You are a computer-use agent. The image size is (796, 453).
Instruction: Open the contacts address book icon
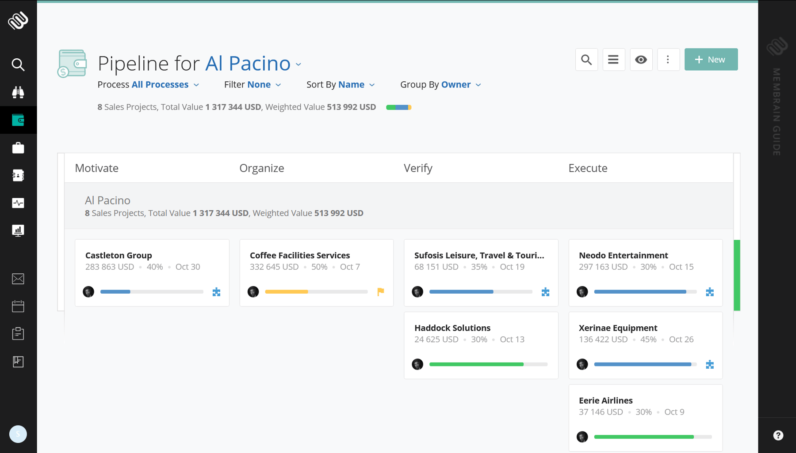pyautogui.click(x=18, y=175)
